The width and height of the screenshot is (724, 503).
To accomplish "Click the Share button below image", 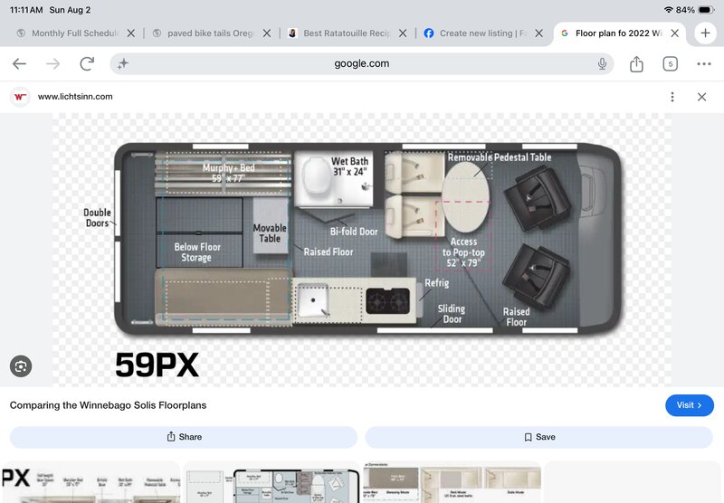I will pos(184,437).
